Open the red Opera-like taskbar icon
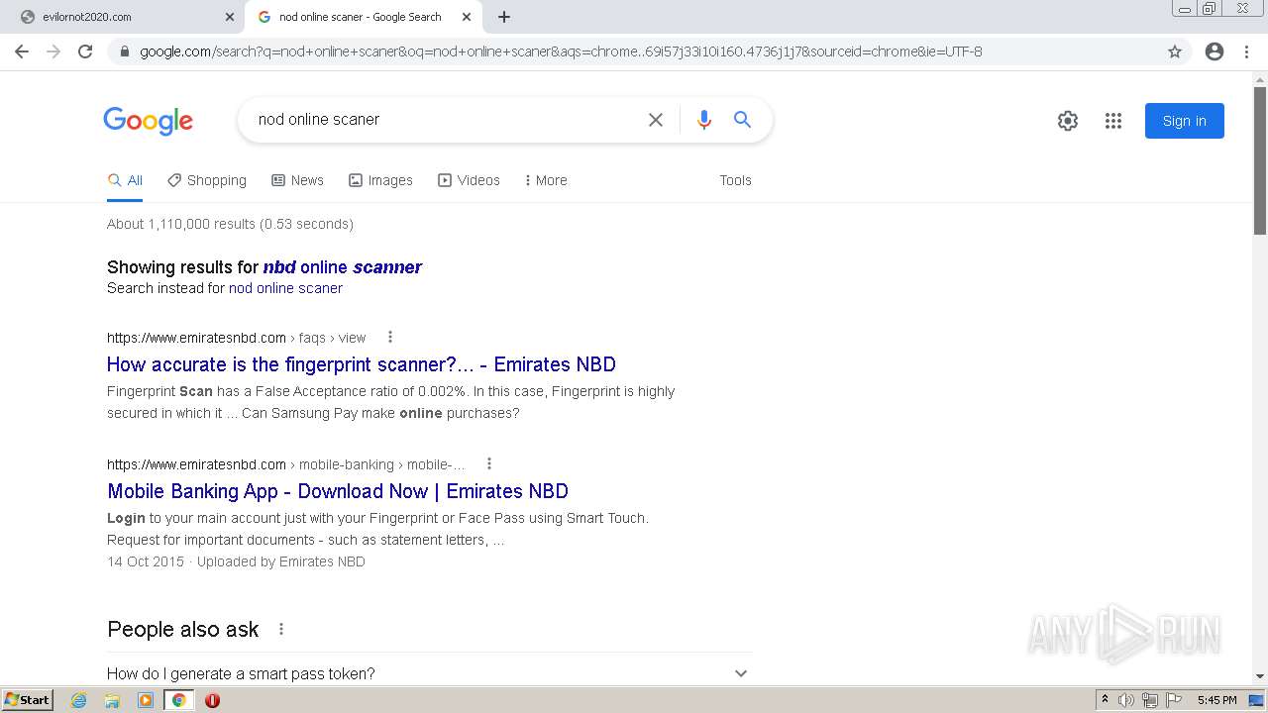 [x=212, y=700]
